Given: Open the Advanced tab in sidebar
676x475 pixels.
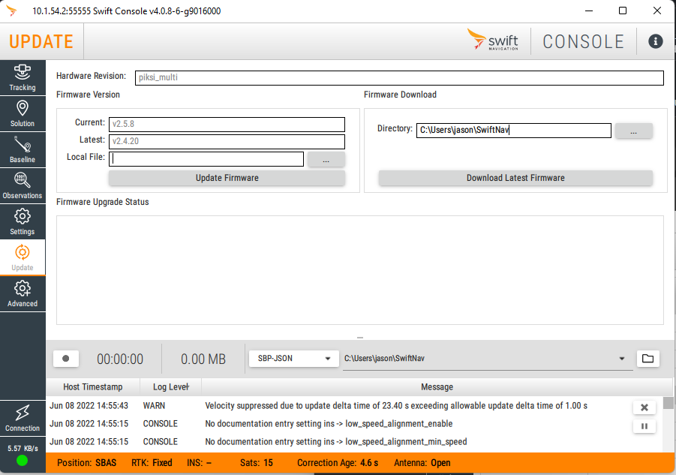Looking at the screenshot, I should [23, 294].
